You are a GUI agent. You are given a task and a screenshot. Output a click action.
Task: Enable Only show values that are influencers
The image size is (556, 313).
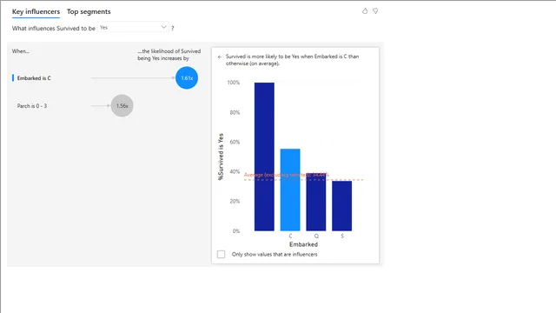coord(221,254)
